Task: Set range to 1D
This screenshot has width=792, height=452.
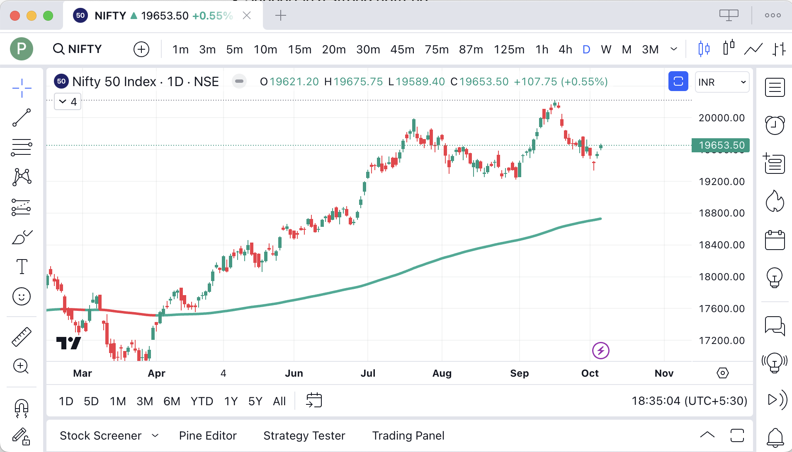Action: click(x=66, y=401)
